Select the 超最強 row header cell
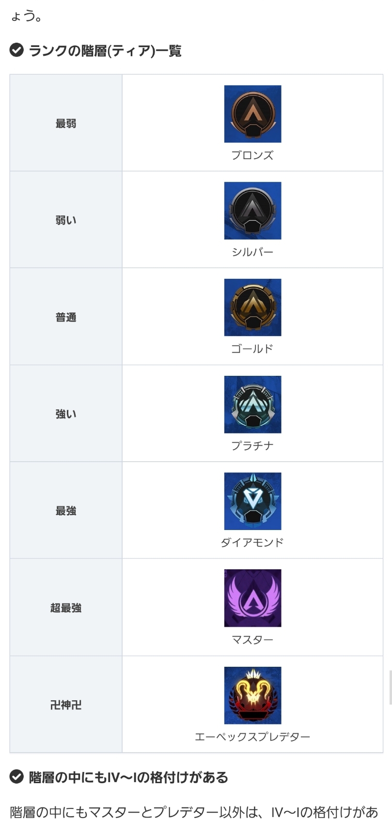The image size is (392, 820). coord(66,607)
